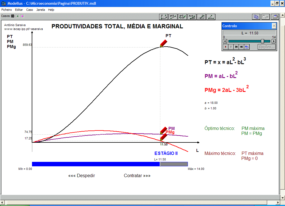Select the straight-line distance measurement tool
Viewport: 285px width, 206px height.
(173, 17)
